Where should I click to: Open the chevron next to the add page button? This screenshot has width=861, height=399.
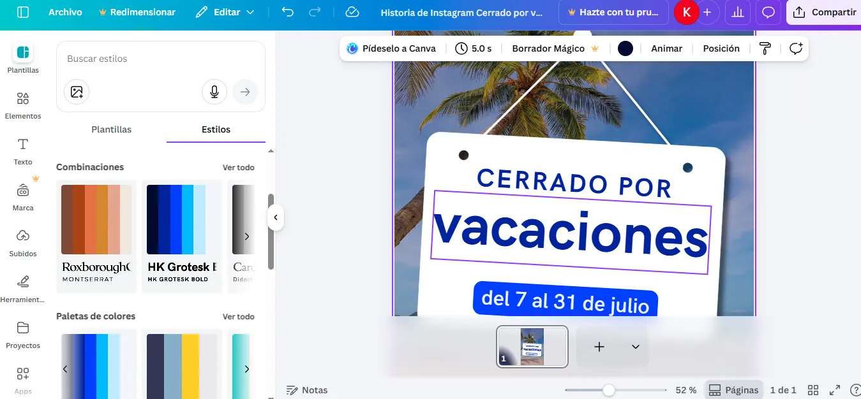tap(634, 347)
